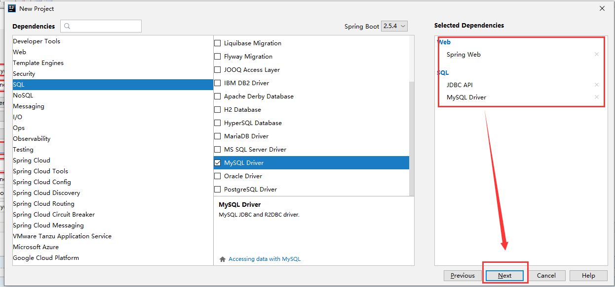Open the Accessing data with MySQL link
This screenshot has width=615, height=287.
264,259
